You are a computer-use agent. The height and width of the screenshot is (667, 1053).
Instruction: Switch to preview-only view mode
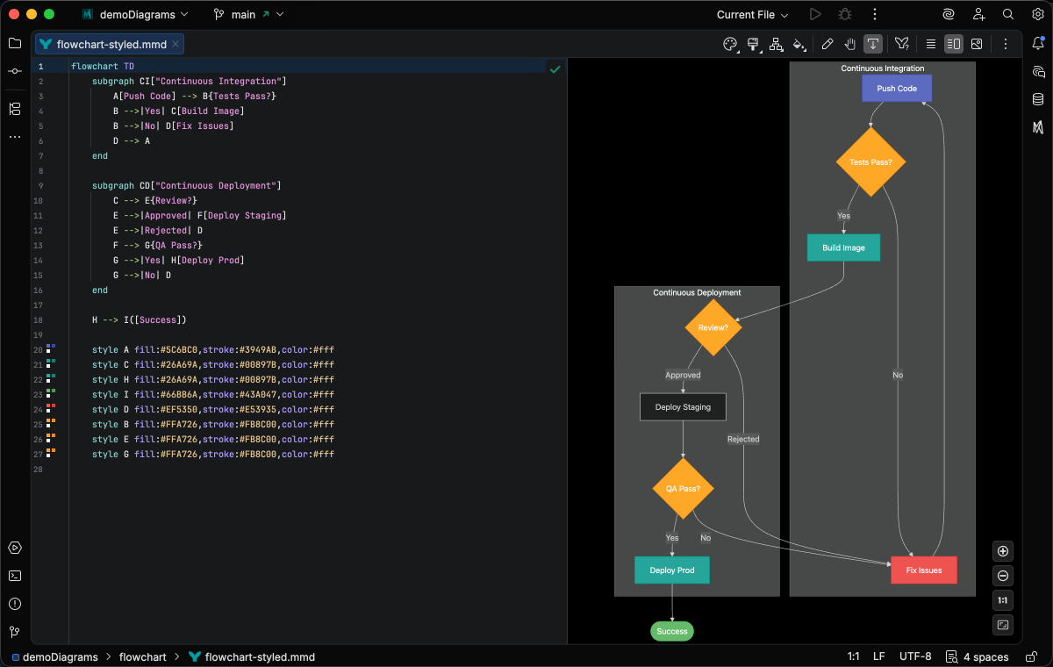pos(977,44)
